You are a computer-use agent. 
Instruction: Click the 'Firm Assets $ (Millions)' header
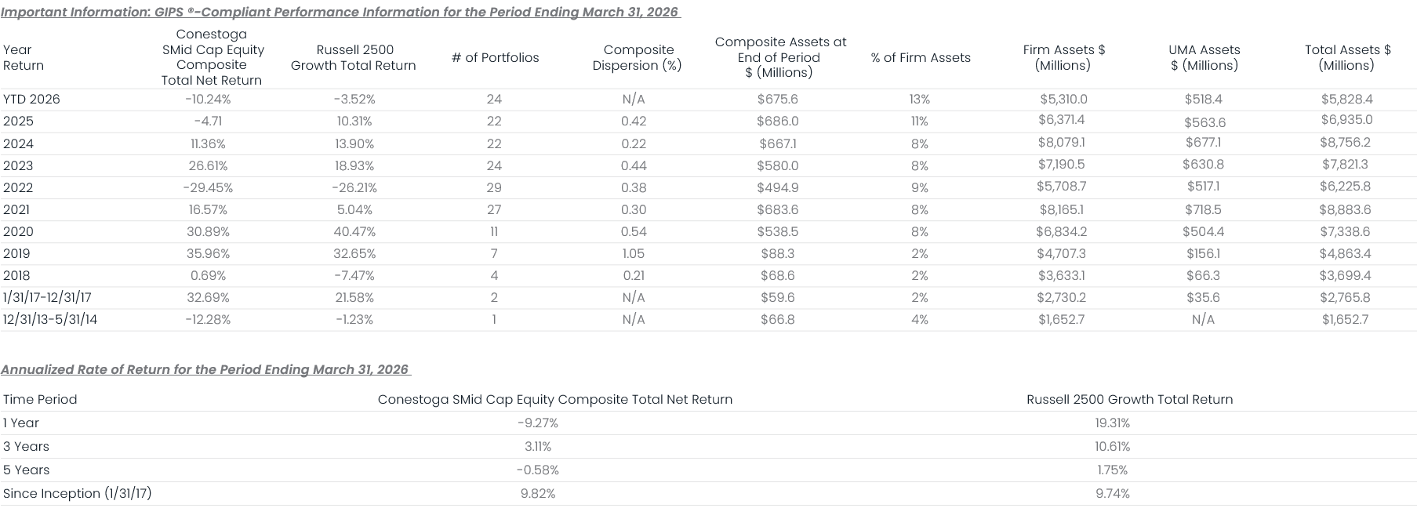pyautogui.click(x=1063, y=57)
